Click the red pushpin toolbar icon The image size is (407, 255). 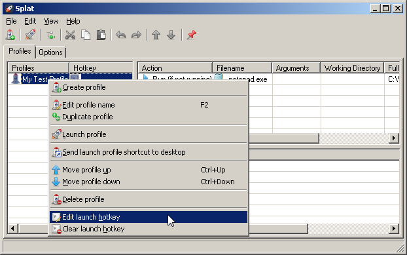pos(192,35)
